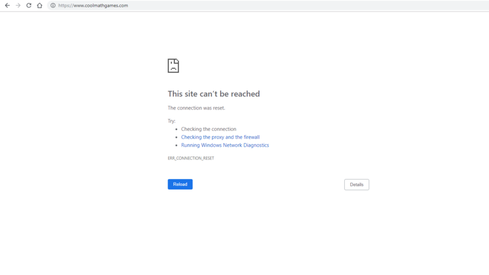Click the blue Reload button
489x275 pixels.
pos(180,184)
